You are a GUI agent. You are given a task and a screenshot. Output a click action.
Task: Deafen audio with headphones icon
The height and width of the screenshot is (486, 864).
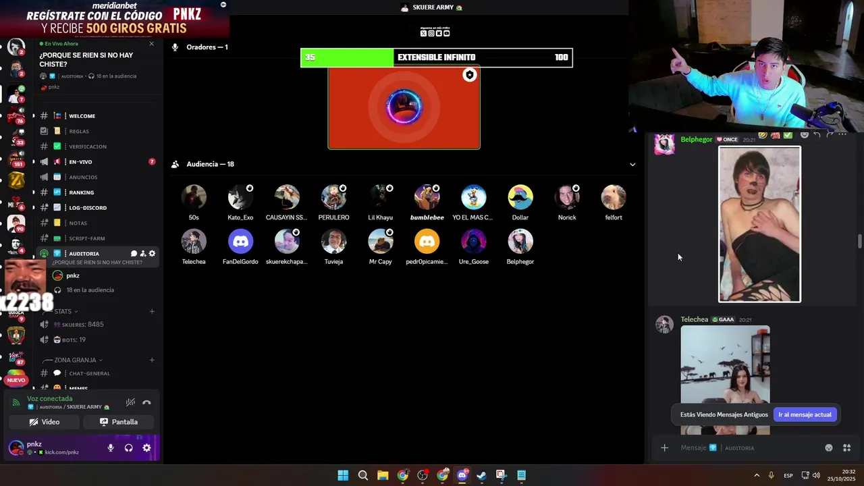pyautogui.click(x=128, y=448)
